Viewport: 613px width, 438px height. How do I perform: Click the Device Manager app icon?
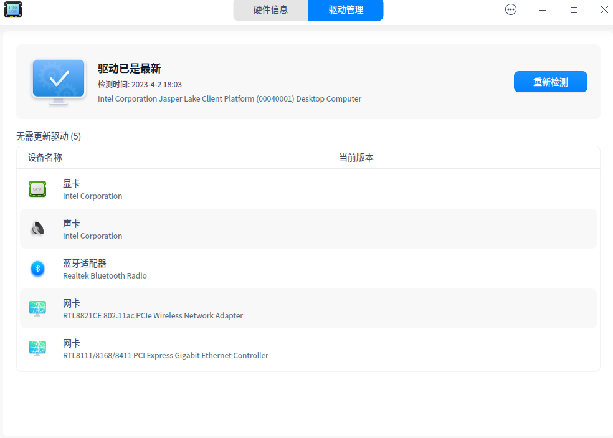pos(13,9)
